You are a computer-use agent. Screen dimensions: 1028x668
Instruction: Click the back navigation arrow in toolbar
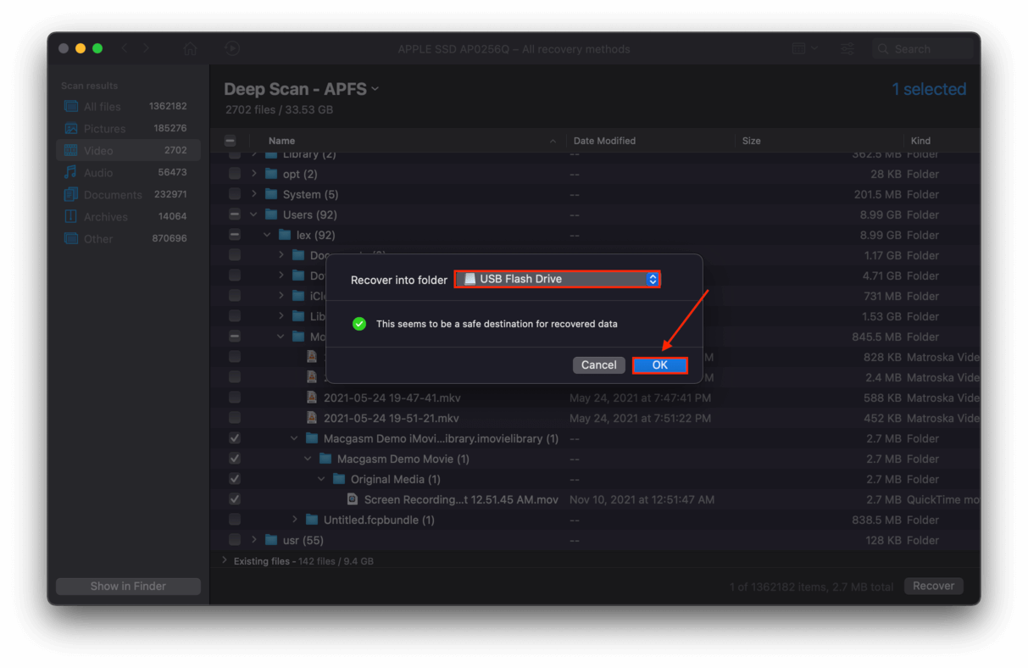click(125, 48)
